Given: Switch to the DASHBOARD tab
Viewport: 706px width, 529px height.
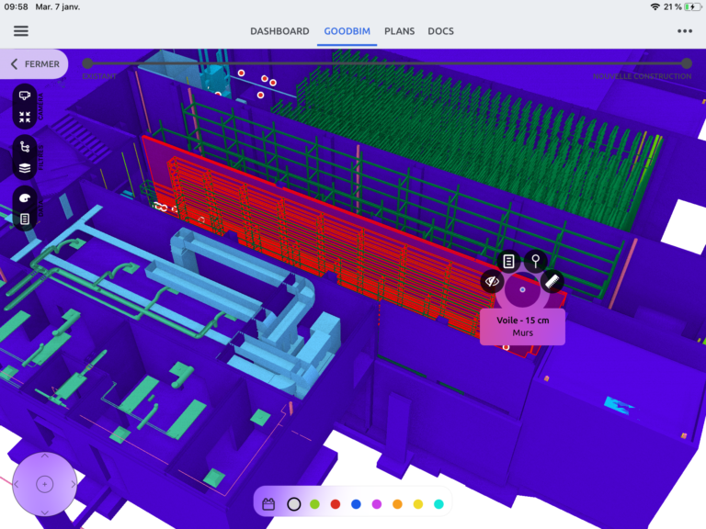Looking at the screenshot, I should 279,31.
